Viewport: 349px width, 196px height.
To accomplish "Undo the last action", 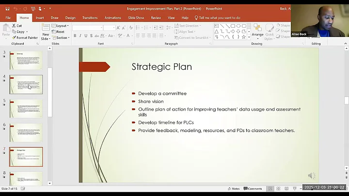I will 16,9.
